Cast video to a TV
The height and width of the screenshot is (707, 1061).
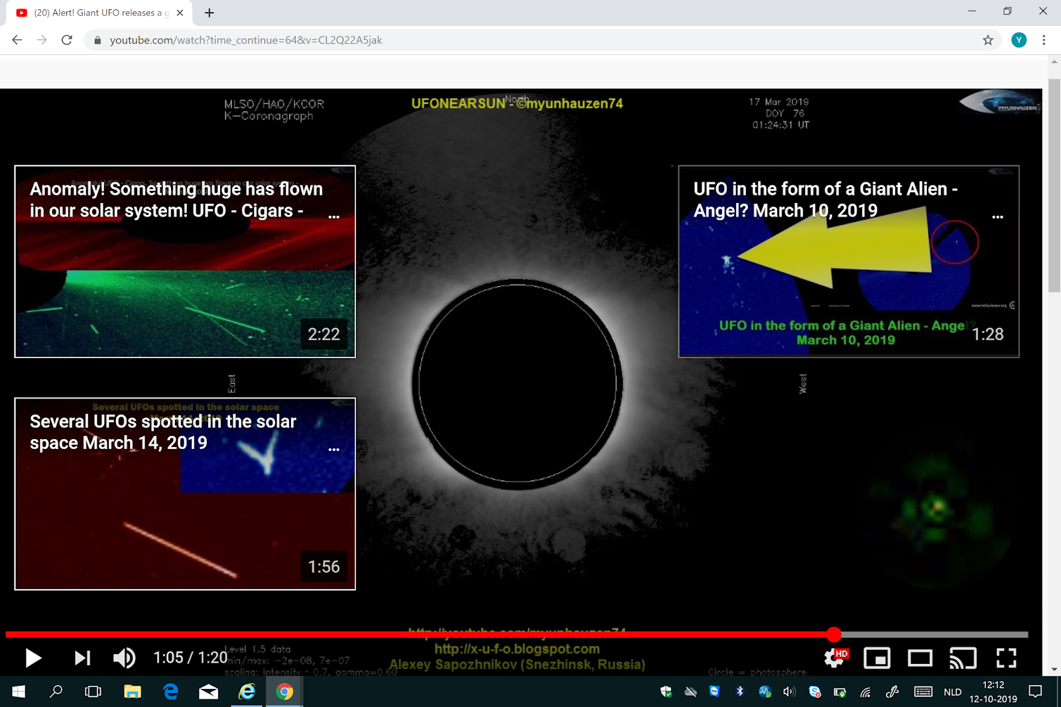[x=963, y=658]
